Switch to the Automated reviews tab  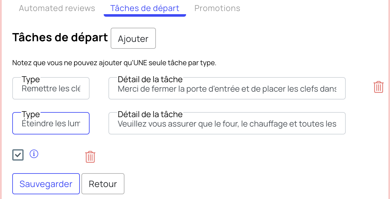click(57, 8)
